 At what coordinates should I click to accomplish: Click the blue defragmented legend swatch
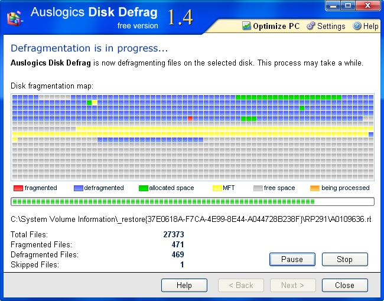[x=79, y=188]
